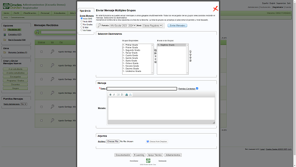This screenshot has height=167, width=296.
Task: Click the Tema input field
Action: tap(142, 89)
